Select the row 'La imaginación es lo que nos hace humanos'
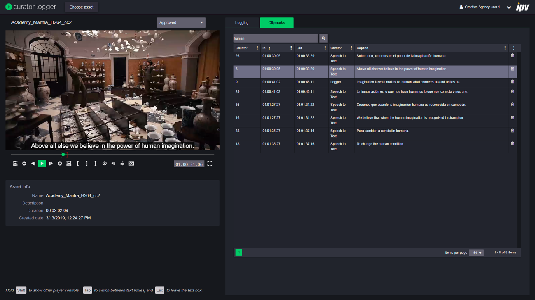The image size is (535, 300). coord(375,95)
